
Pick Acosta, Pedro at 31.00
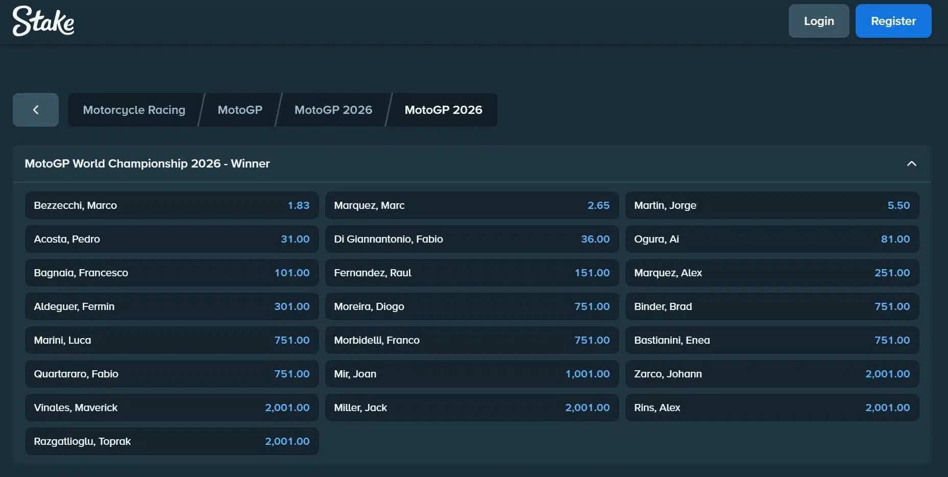(x=172, y=239)
